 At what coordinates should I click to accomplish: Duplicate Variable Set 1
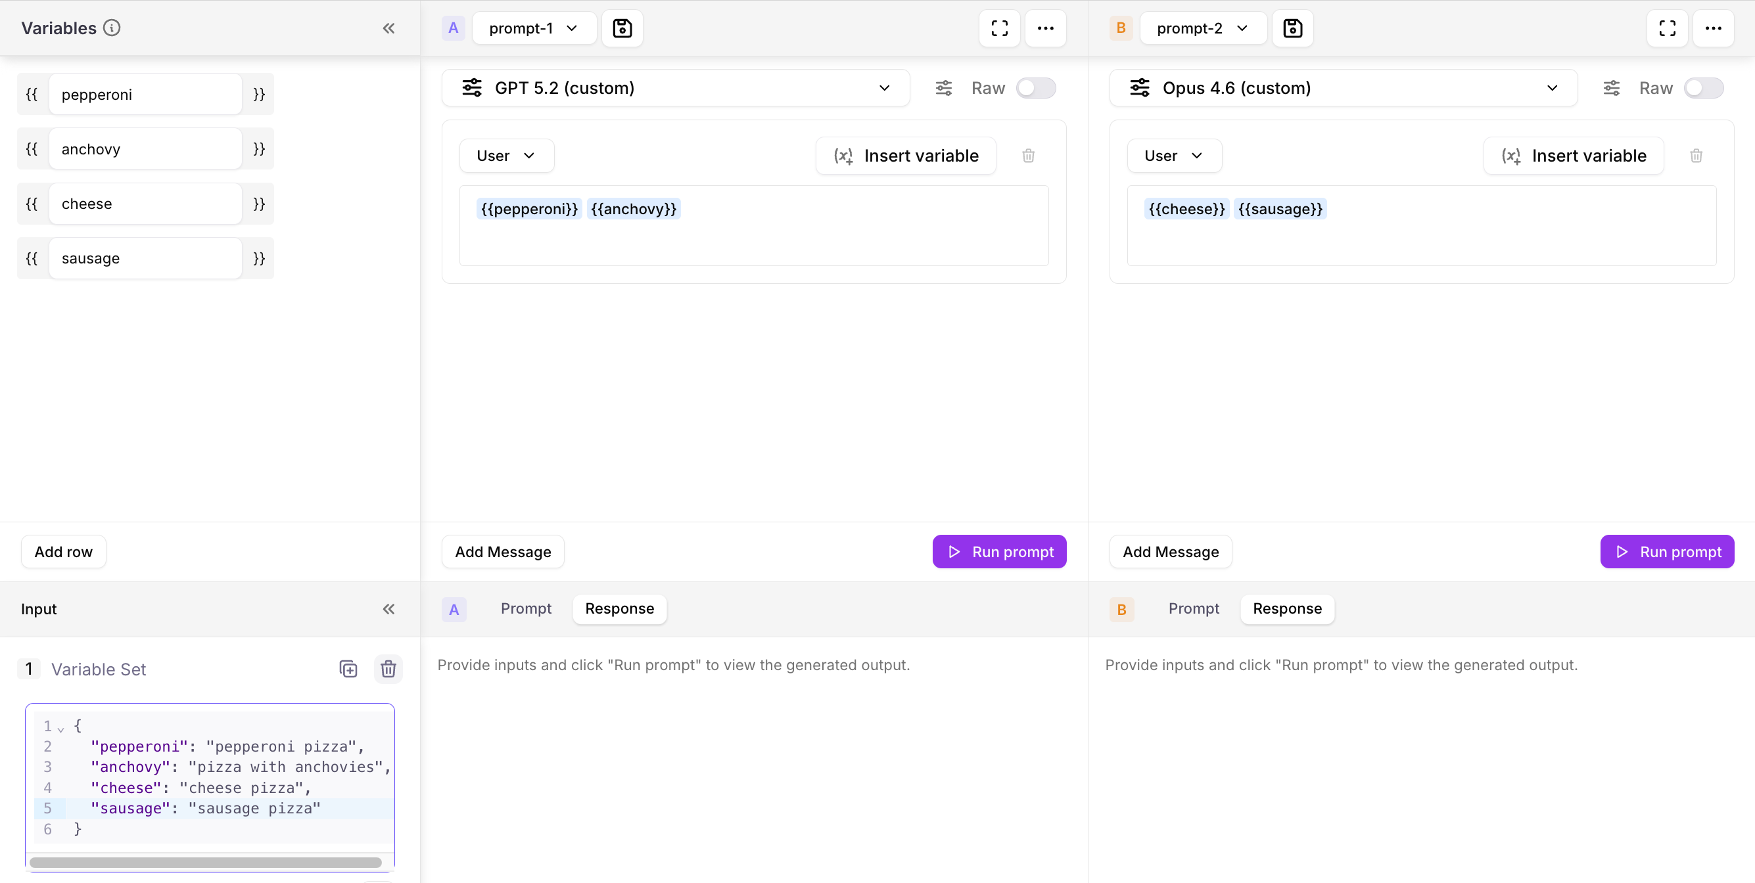click(348, 669)
